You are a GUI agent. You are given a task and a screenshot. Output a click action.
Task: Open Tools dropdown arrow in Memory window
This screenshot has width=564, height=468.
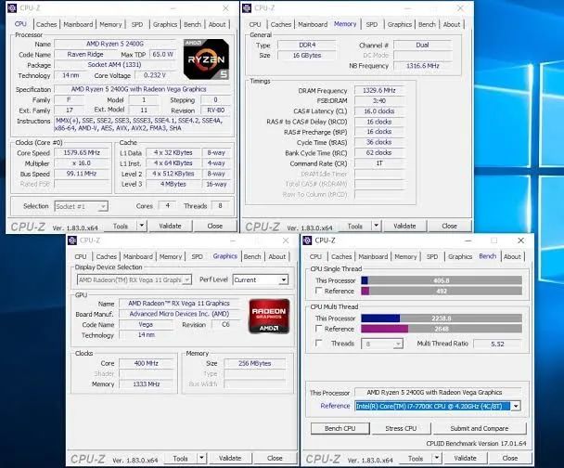377,226
